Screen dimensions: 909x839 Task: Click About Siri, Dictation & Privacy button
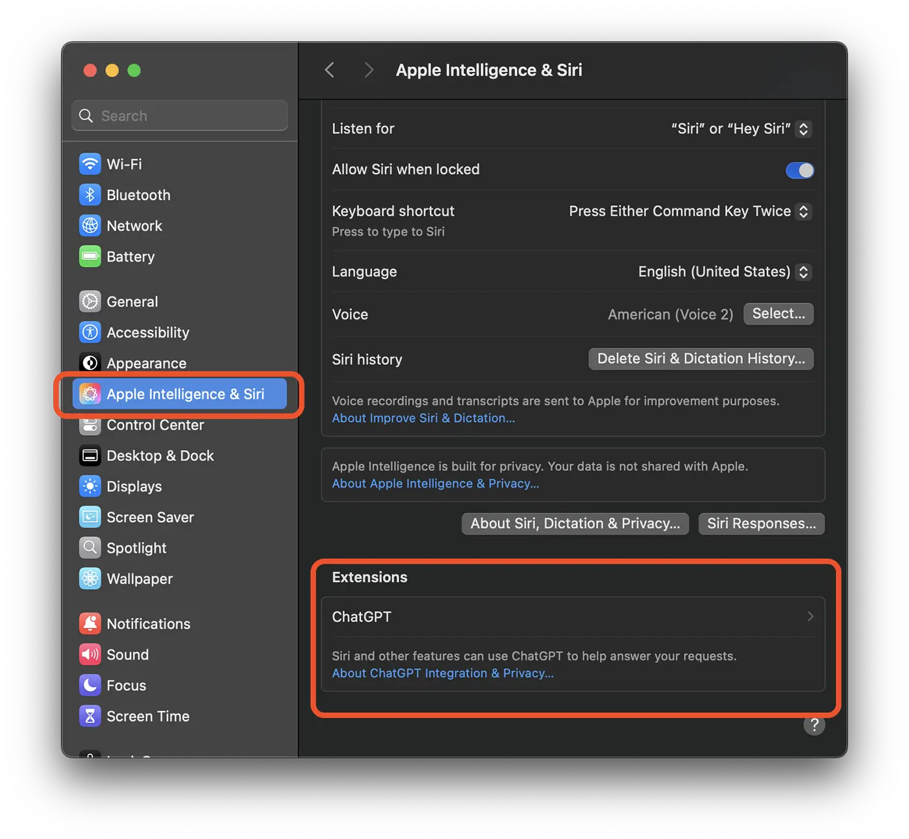coord(575,523)
